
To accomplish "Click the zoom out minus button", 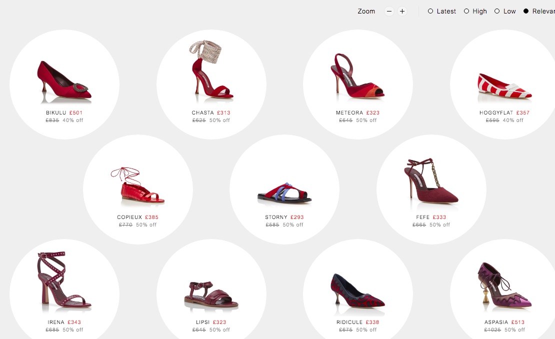I will pos(389,11).
